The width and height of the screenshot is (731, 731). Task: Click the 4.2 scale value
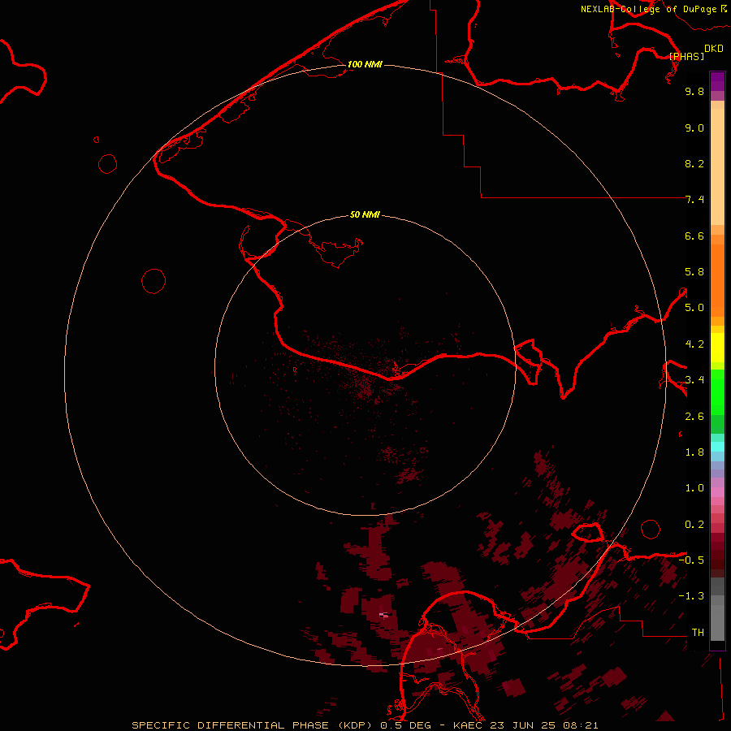[x=694, y=344]
